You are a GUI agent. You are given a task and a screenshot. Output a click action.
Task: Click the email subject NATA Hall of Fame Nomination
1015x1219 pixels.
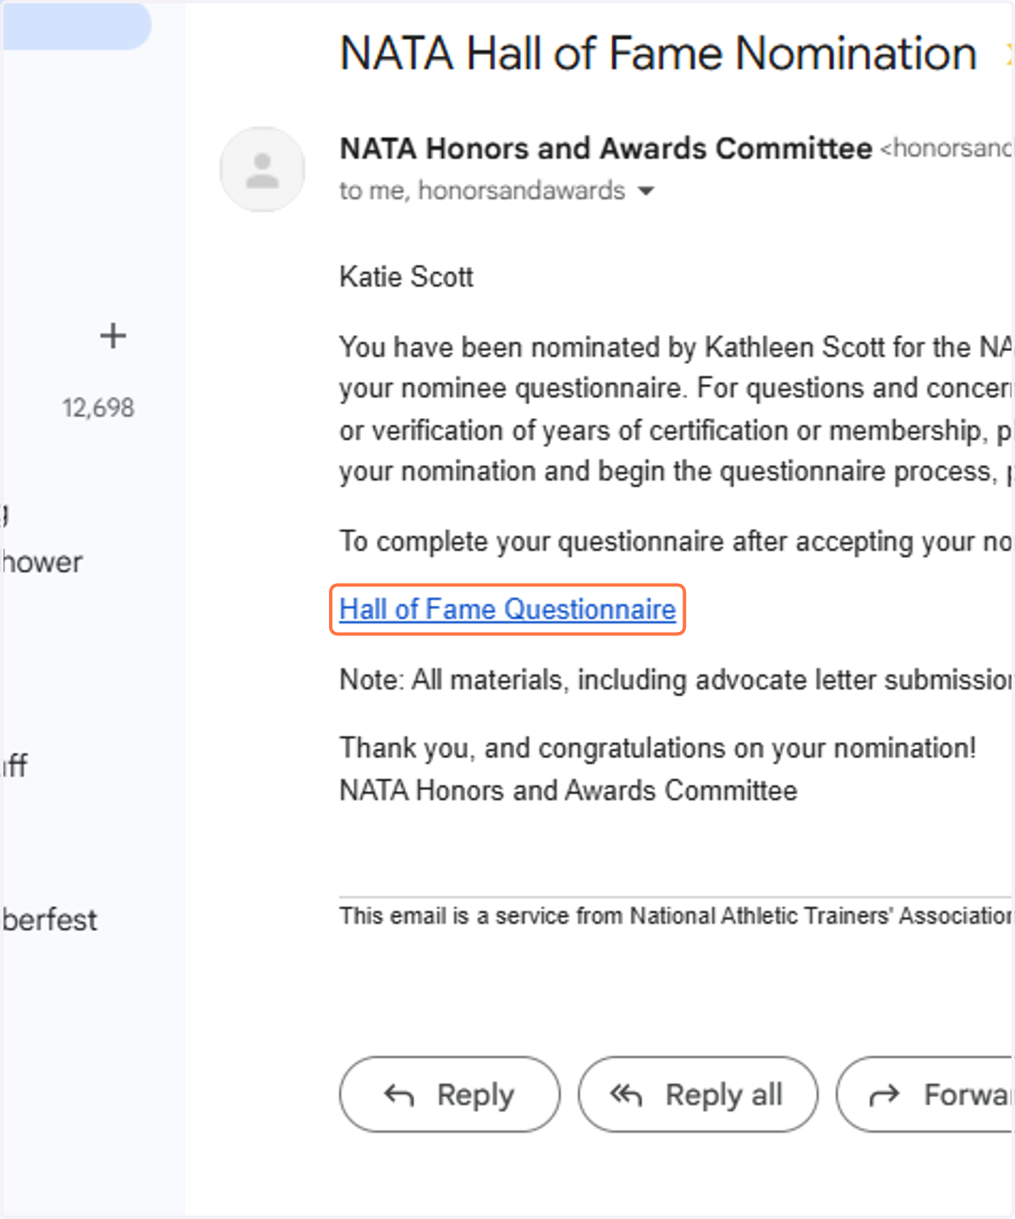point(658,53)
